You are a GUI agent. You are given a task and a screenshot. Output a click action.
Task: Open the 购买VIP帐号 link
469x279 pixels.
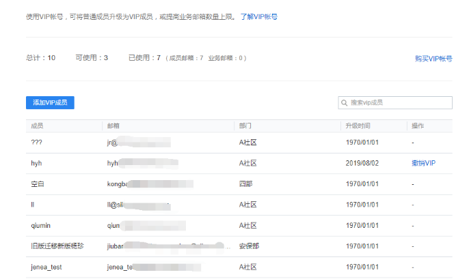click(433, 59)
